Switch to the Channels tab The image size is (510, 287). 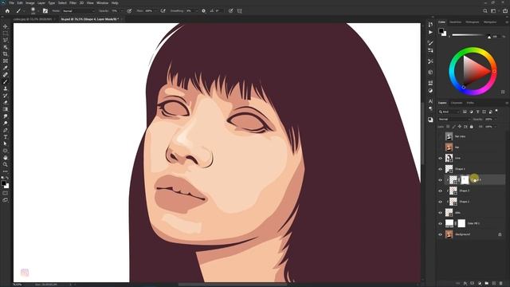(457, 103)
